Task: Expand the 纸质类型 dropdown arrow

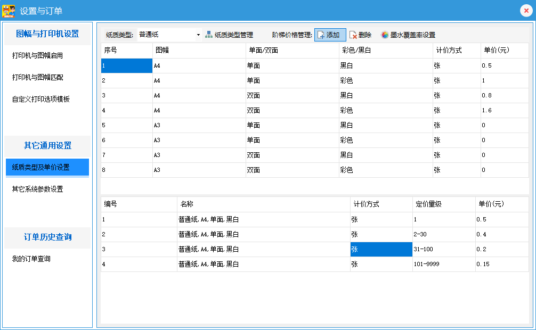Action: pos(198,35)
